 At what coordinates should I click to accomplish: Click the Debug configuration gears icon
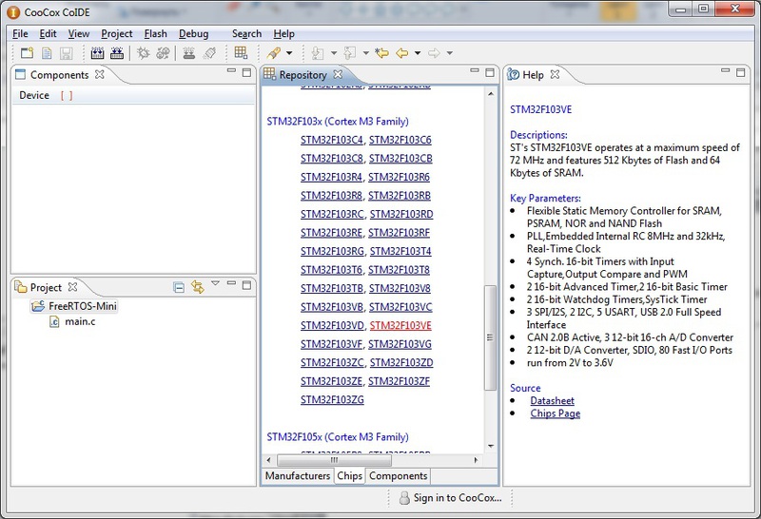click(163, 53)
